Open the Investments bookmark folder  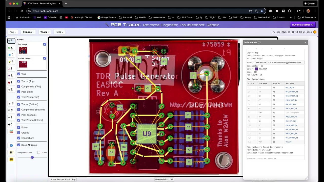[157, 17]
